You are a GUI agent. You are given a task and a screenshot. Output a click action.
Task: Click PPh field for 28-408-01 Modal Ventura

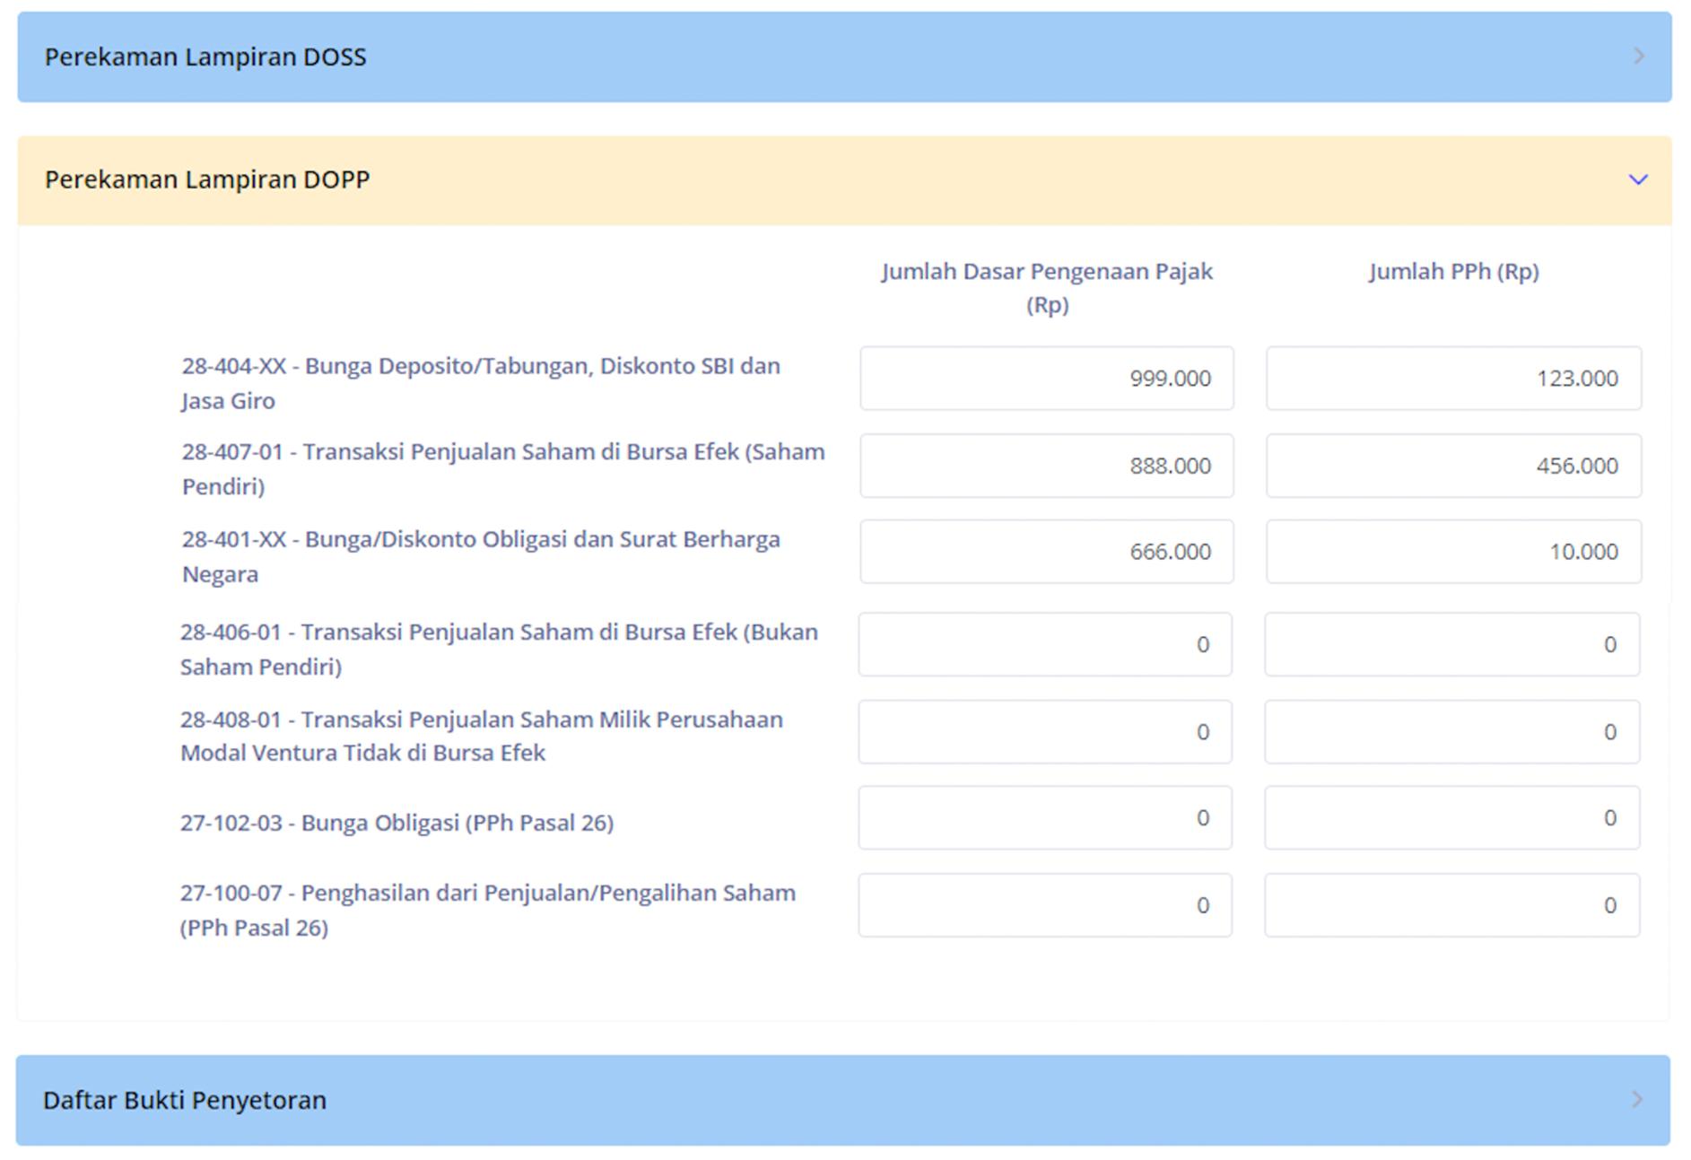[x=1451, y=732]
